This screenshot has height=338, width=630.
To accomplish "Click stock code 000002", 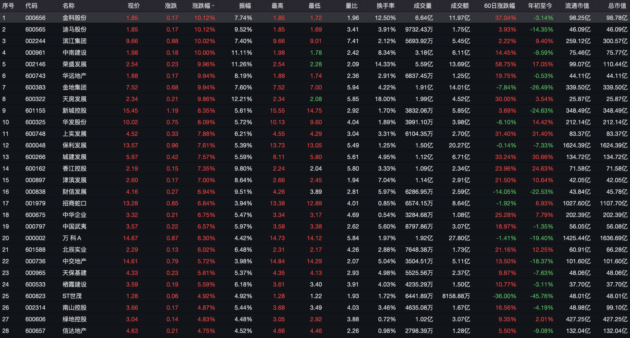I will point(35,238).
